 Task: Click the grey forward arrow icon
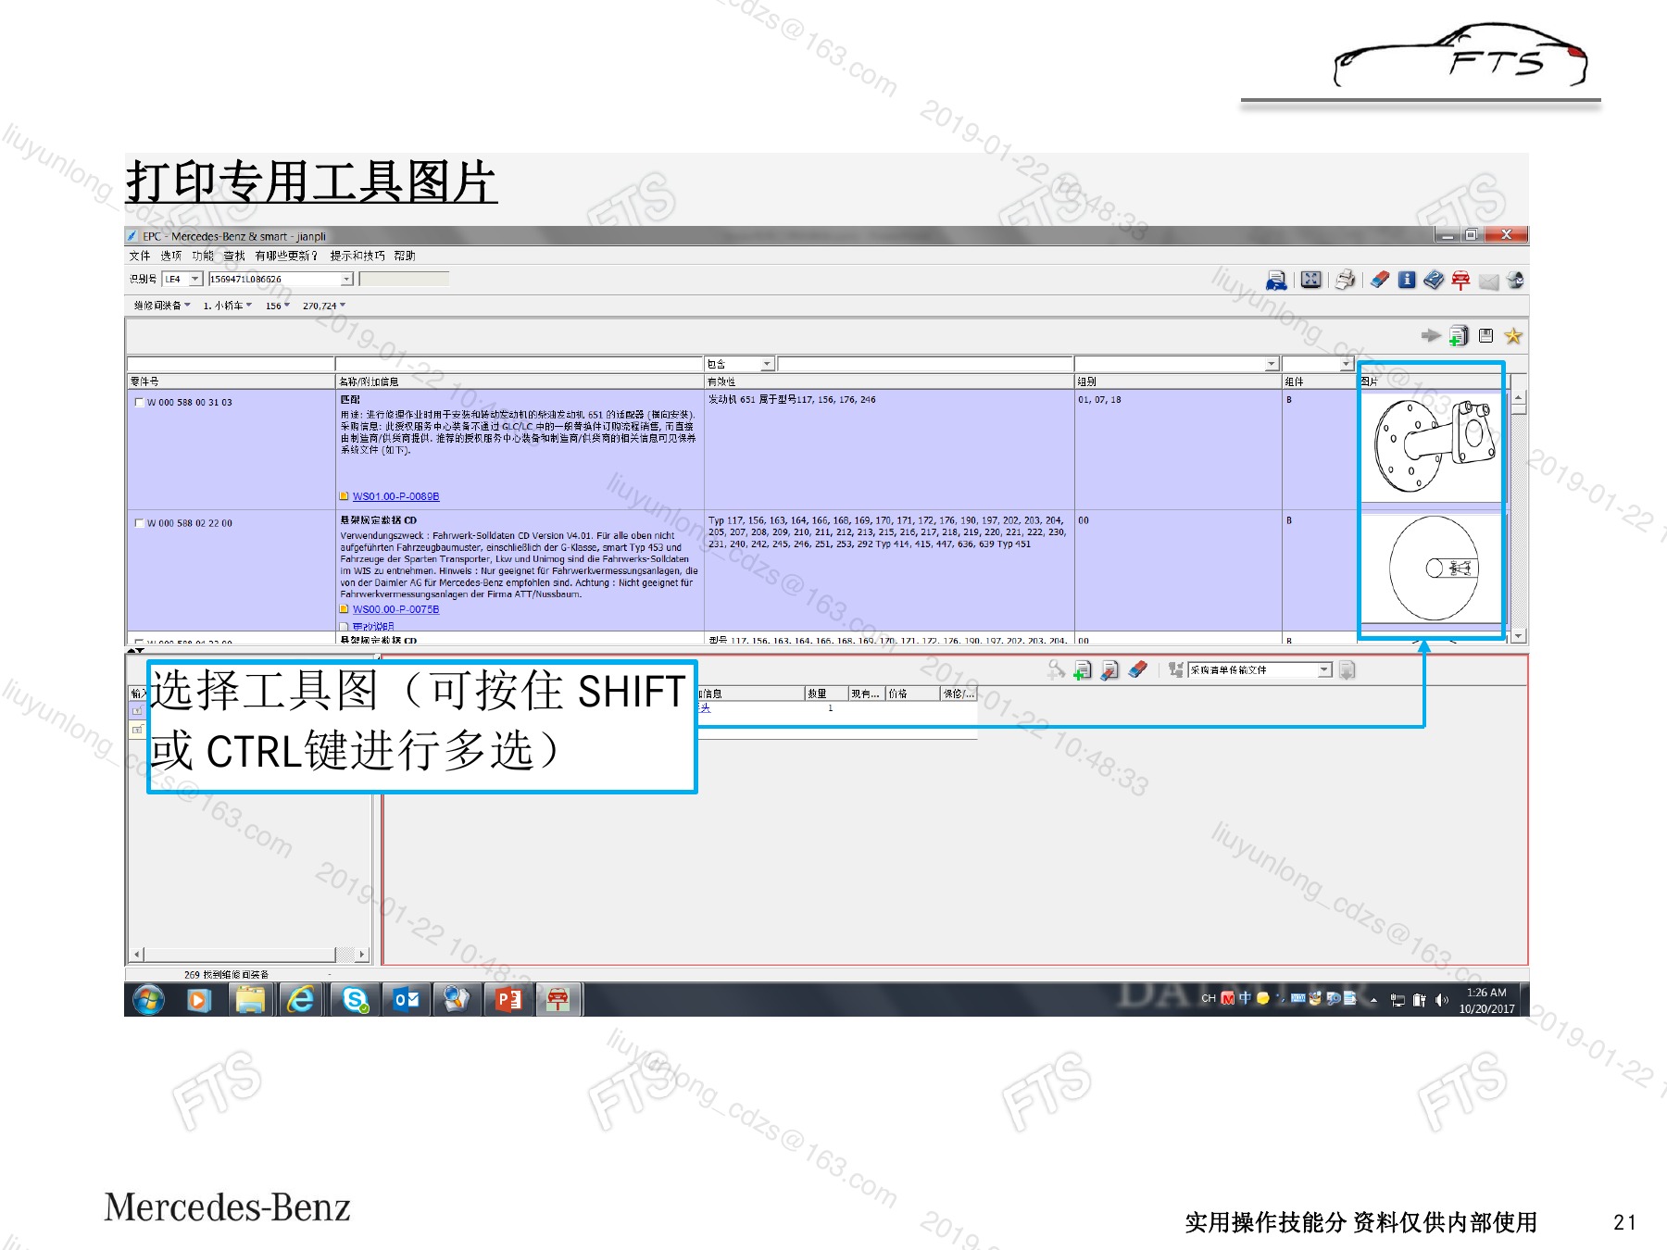click(x=1431, y=335)
